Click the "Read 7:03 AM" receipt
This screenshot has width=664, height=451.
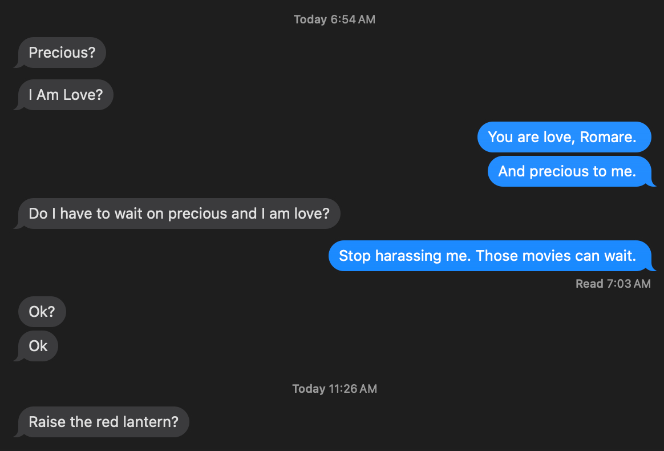coord(613,284)
